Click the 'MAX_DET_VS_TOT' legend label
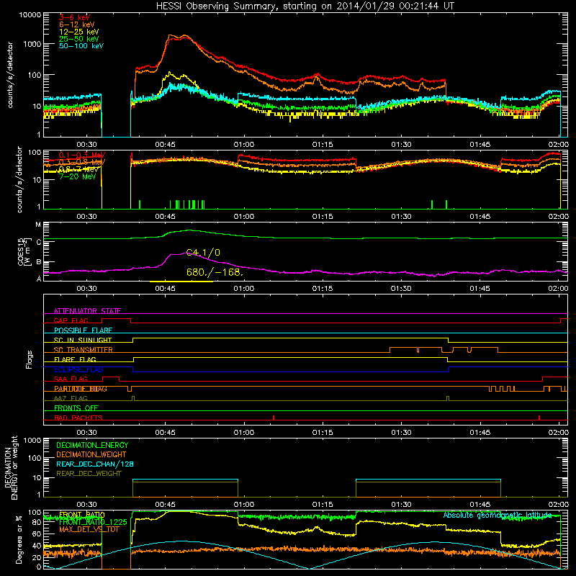The height and width of the screenshot is (576, 576). tap(89, 529)
